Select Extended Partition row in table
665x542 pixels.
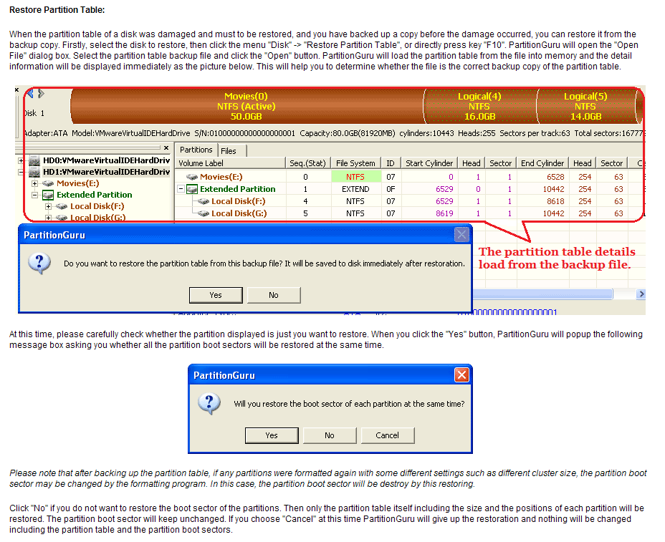click(x=410, y=189)
